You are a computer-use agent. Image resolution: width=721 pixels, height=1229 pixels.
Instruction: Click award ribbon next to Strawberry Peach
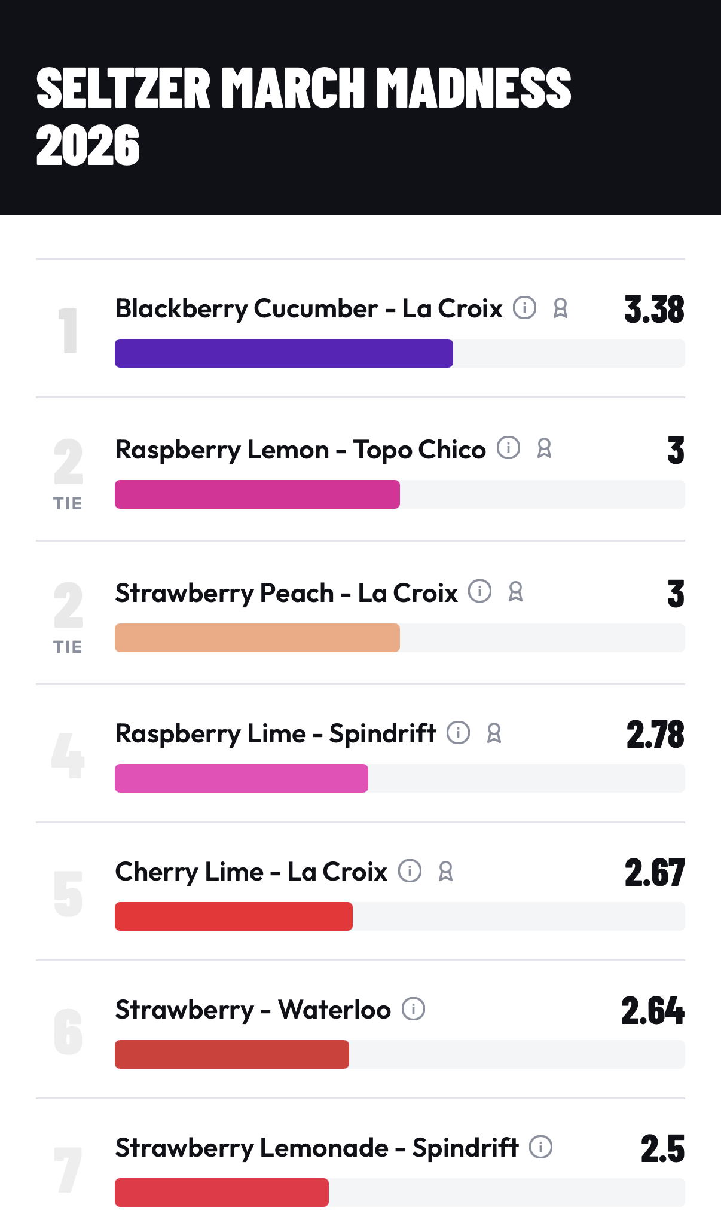pos(515,592)
